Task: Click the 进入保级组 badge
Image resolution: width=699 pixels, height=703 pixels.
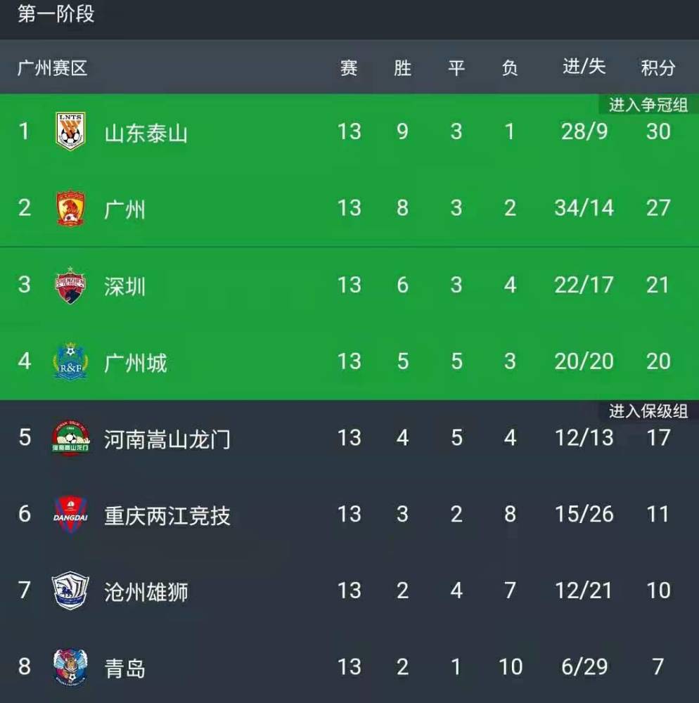Action: click(648, 411)
